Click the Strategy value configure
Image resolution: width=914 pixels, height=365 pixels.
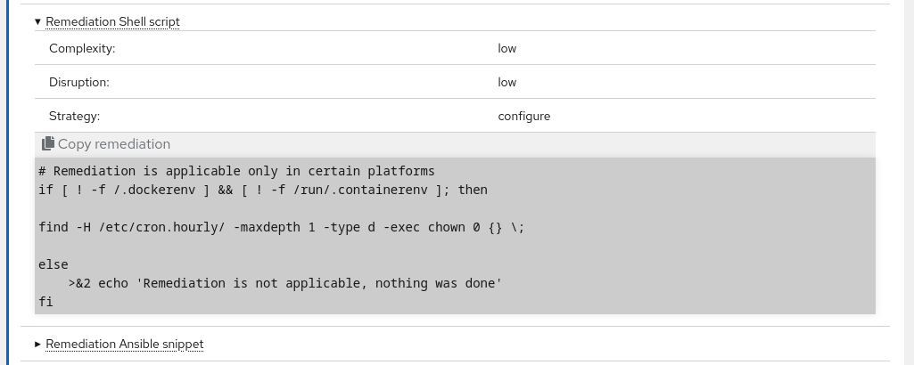pos(524,116)
